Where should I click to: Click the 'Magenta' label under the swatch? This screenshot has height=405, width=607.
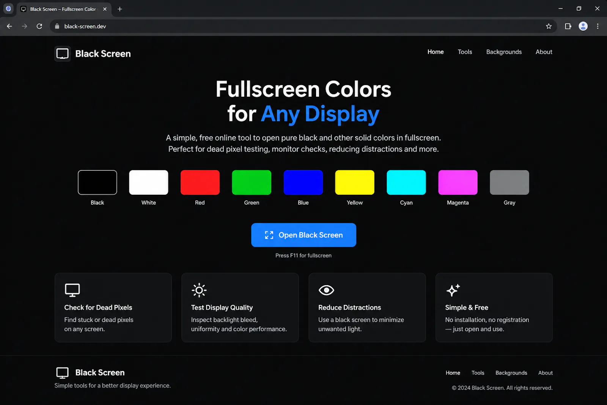458,203
